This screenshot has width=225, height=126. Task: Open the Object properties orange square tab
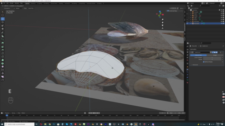pyautogui.click(x=187, y=67)
